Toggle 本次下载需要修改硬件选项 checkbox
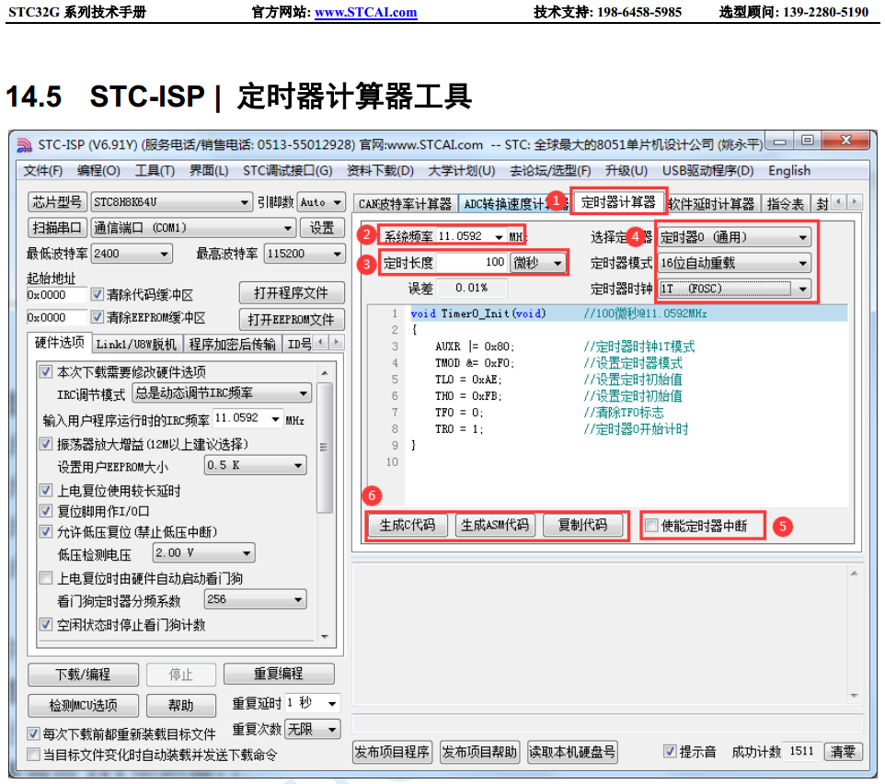The width and height of the screenshot is (885, 784). pyautogui.click(x=46, y=371)
